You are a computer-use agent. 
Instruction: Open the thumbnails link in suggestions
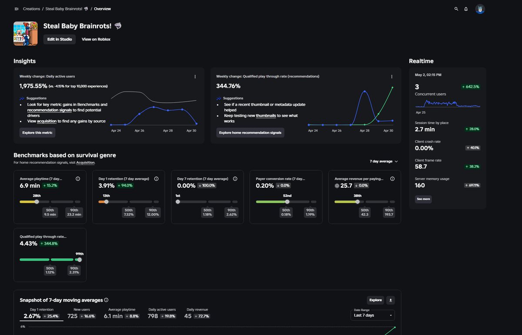266,116
